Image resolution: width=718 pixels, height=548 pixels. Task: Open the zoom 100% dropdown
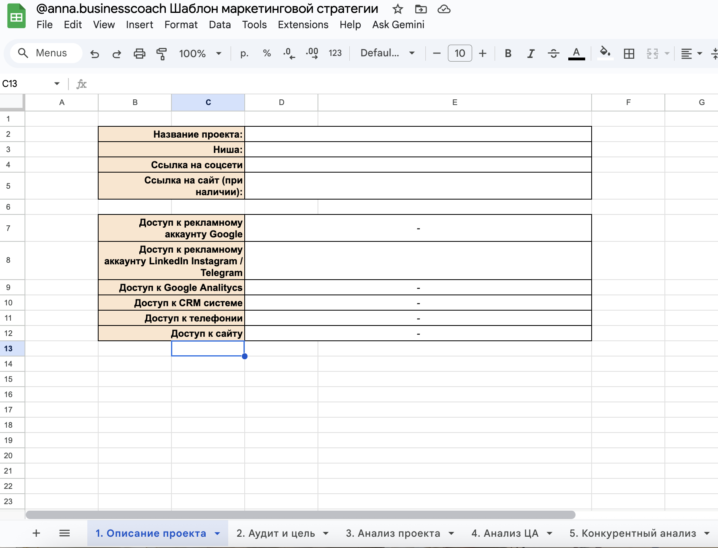pyautogui.click(x=200, y=54)
